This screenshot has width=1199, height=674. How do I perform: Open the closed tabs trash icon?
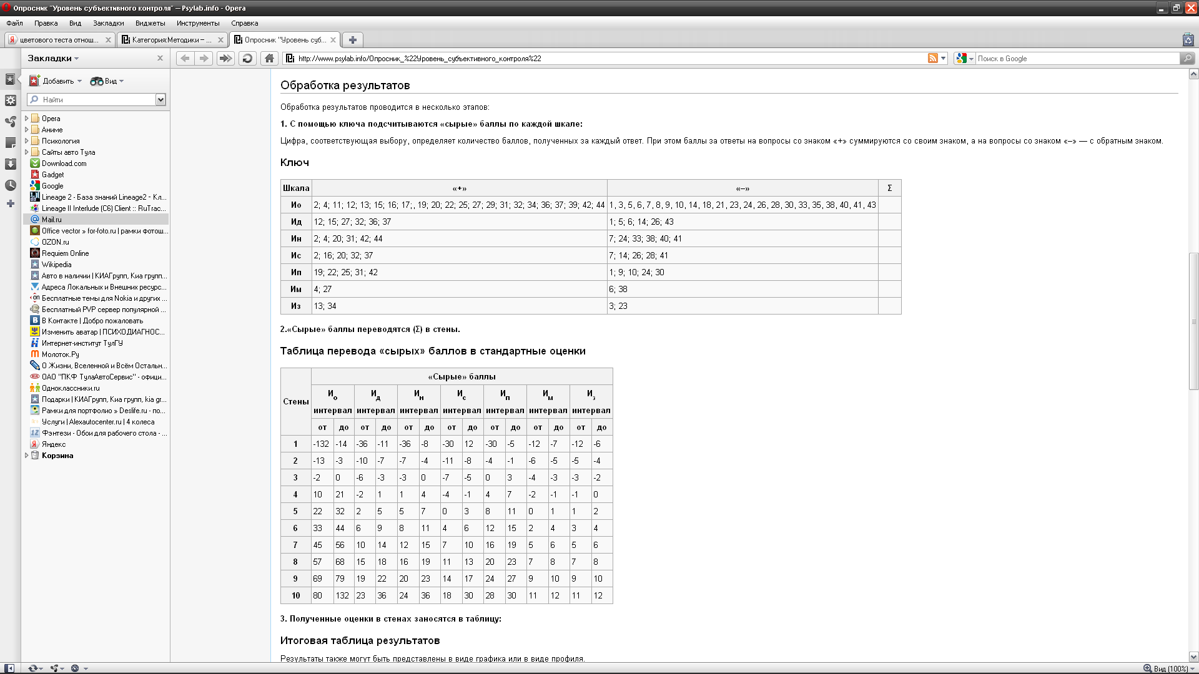1188,39
